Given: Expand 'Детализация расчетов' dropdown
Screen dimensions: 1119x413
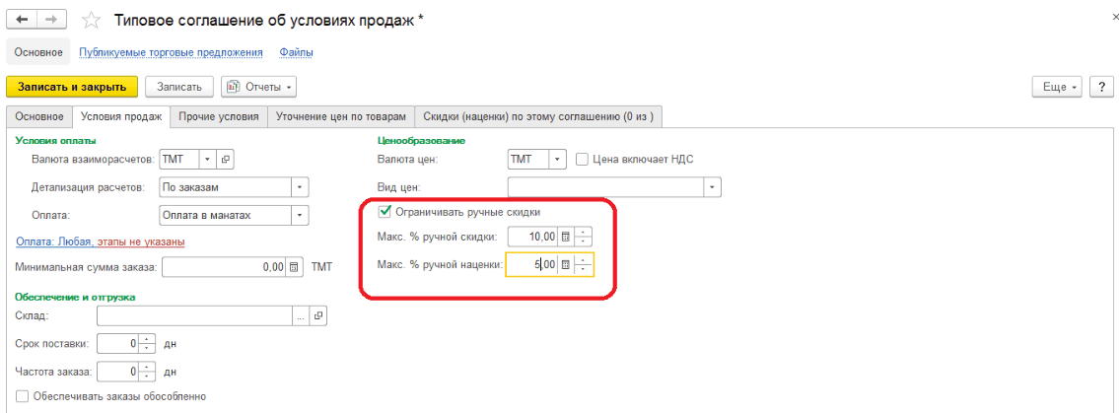Looking at the screenshot, I should point(300,187).
